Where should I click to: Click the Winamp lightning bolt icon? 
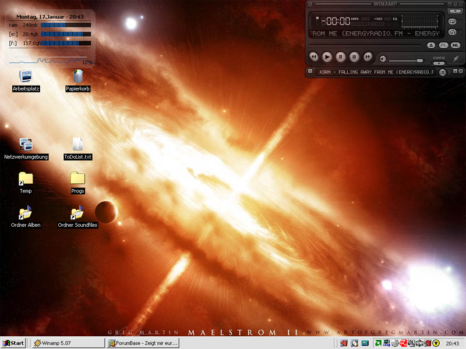point(456,59)
